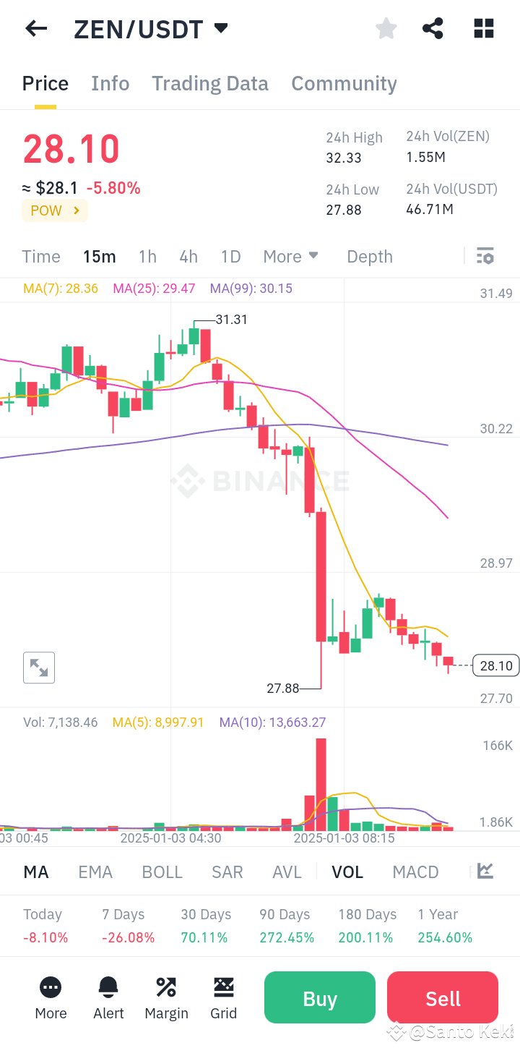Open chart settings icon beside Depth
This screenshot has height=1048, width=520.
point(485,256)
